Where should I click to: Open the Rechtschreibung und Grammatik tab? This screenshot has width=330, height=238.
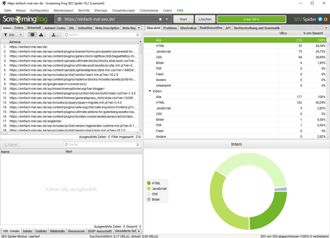click(257, 28)
